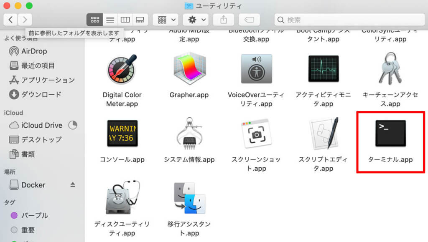
Task: Open the Disk Utility stethoscope icon
Action: pos(122,198)
